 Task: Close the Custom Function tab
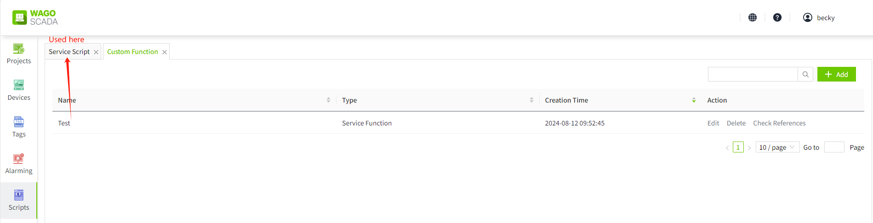point(165,52)
